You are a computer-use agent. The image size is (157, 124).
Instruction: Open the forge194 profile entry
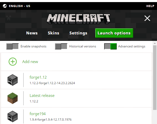[38, 114]
